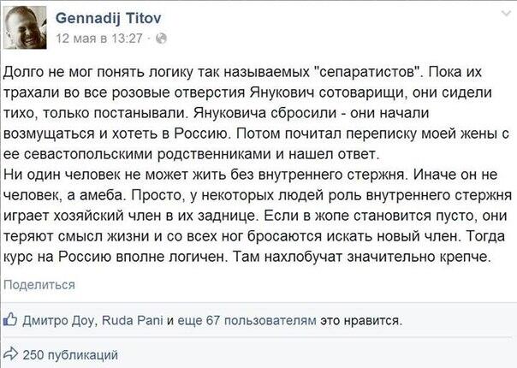Open Ruda Pani's profile from likes

point(133,320)
